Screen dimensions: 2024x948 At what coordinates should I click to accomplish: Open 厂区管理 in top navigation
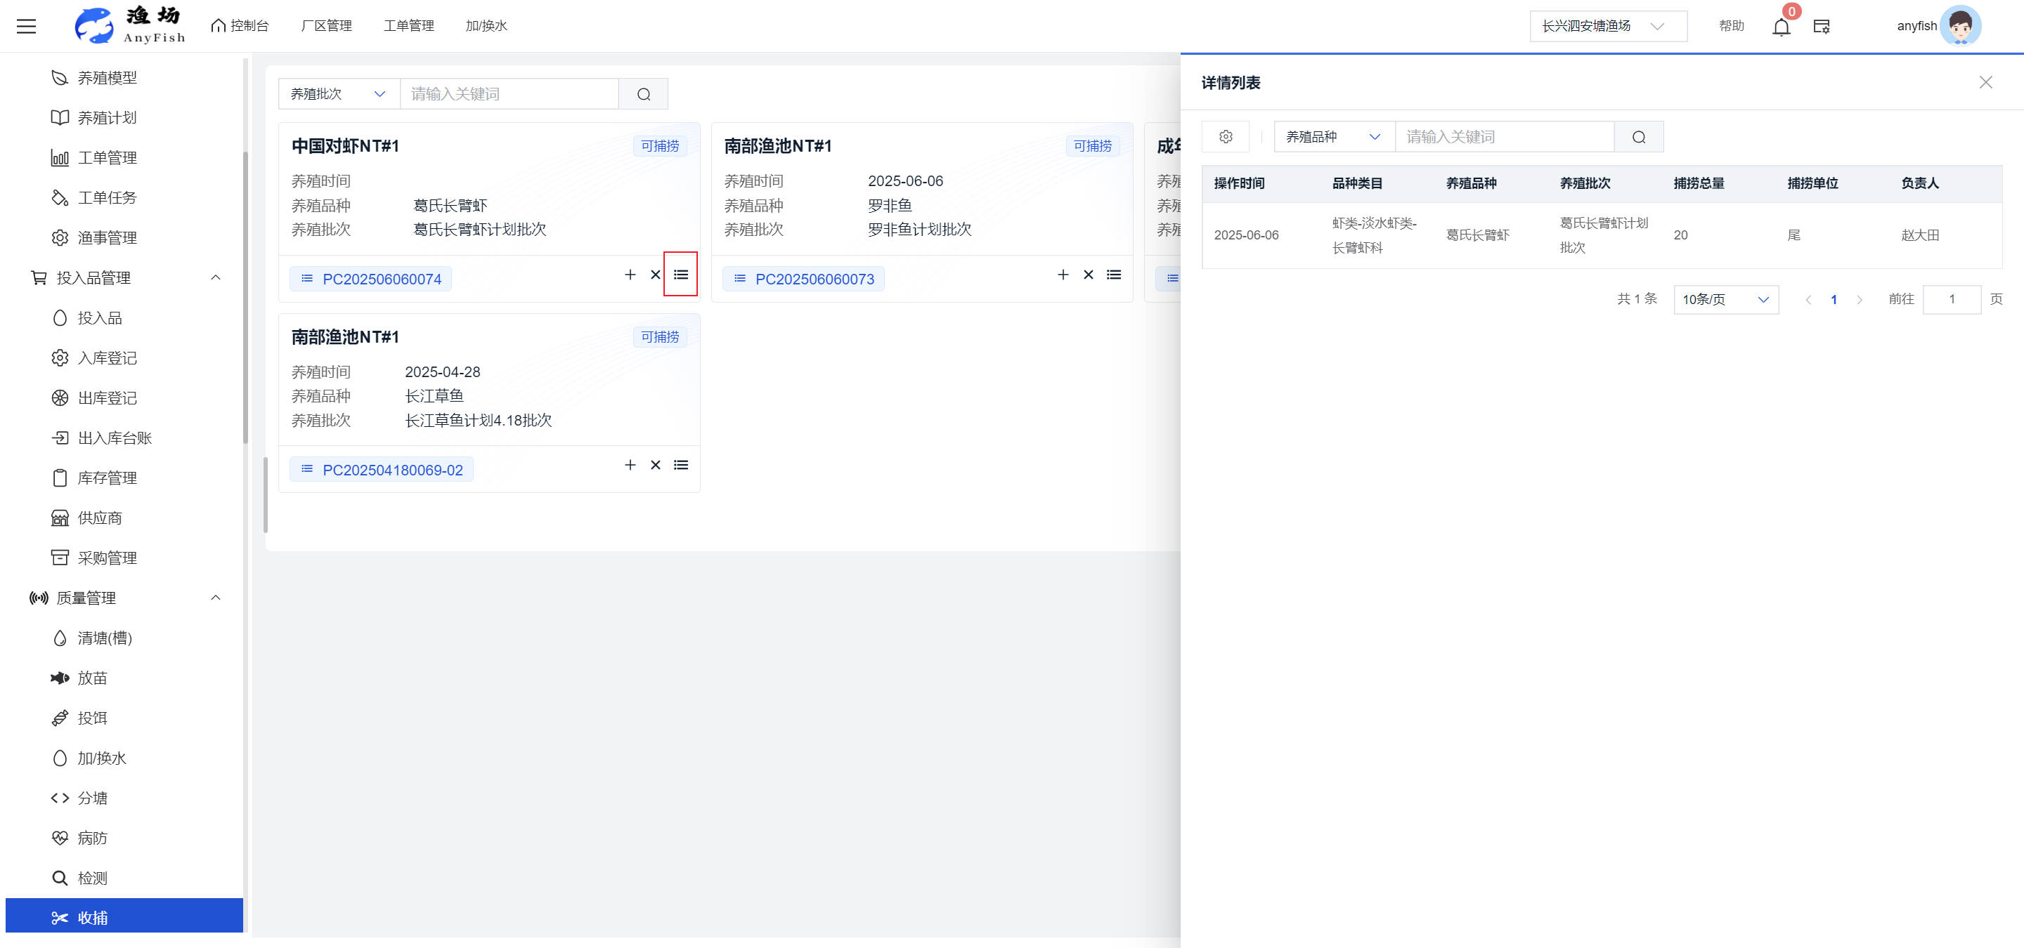tap(326, 26)
